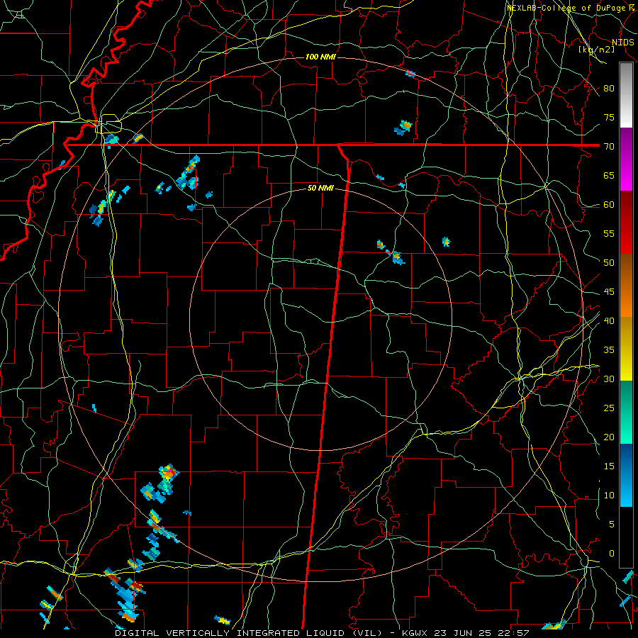Click the red band of the VIL legend

[x=626, y=223]
